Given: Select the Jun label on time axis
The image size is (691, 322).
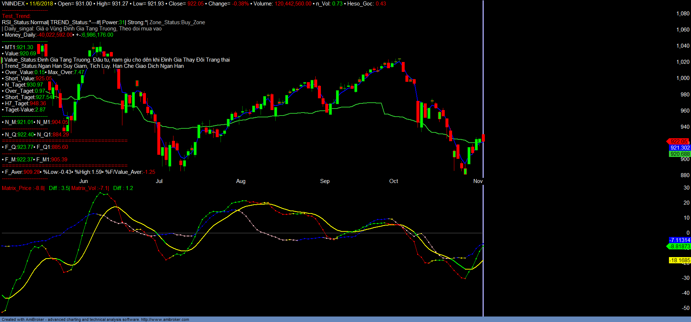Looking at the screenshot, I should click(x=84, y=181).
